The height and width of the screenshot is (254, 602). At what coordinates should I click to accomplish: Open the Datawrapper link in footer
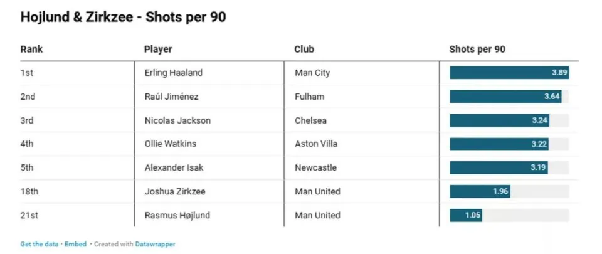click(155, 244)
